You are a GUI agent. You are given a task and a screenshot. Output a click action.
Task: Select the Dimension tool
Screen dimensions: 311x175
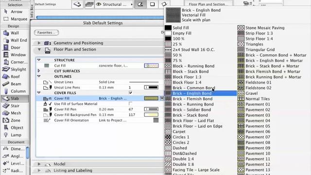(14, 149)
